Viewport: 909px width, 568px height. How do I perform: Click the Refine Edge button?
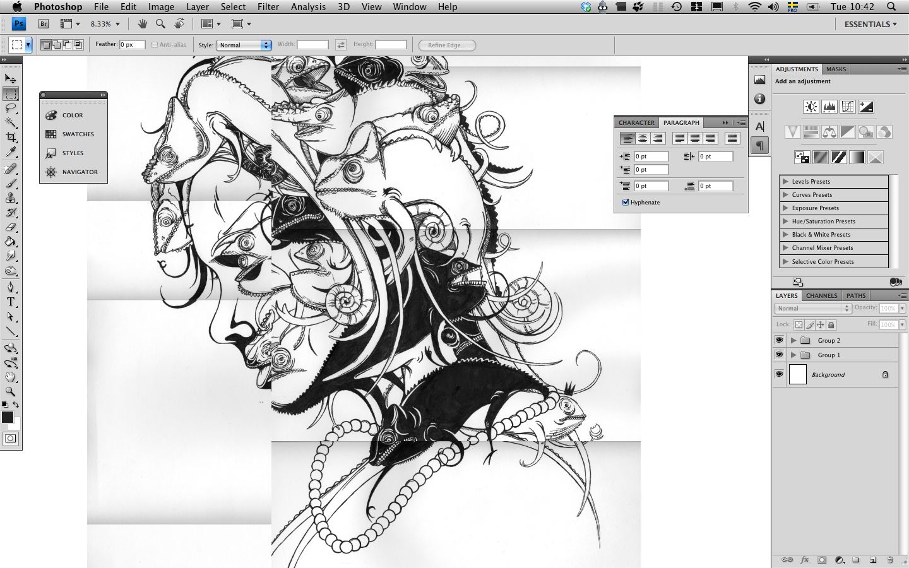click(447, 45)
